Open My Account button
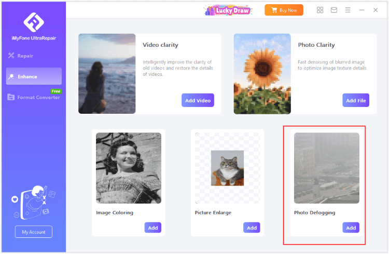The height and width of the screenshot is (254, 389). pos(34,232)
